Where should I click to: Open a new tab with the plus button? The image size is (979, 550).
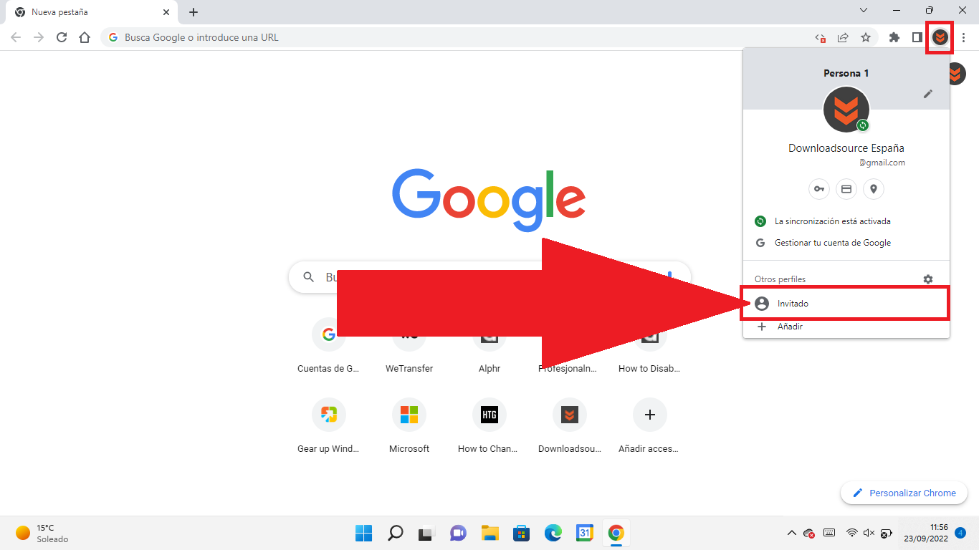point(194,12)
